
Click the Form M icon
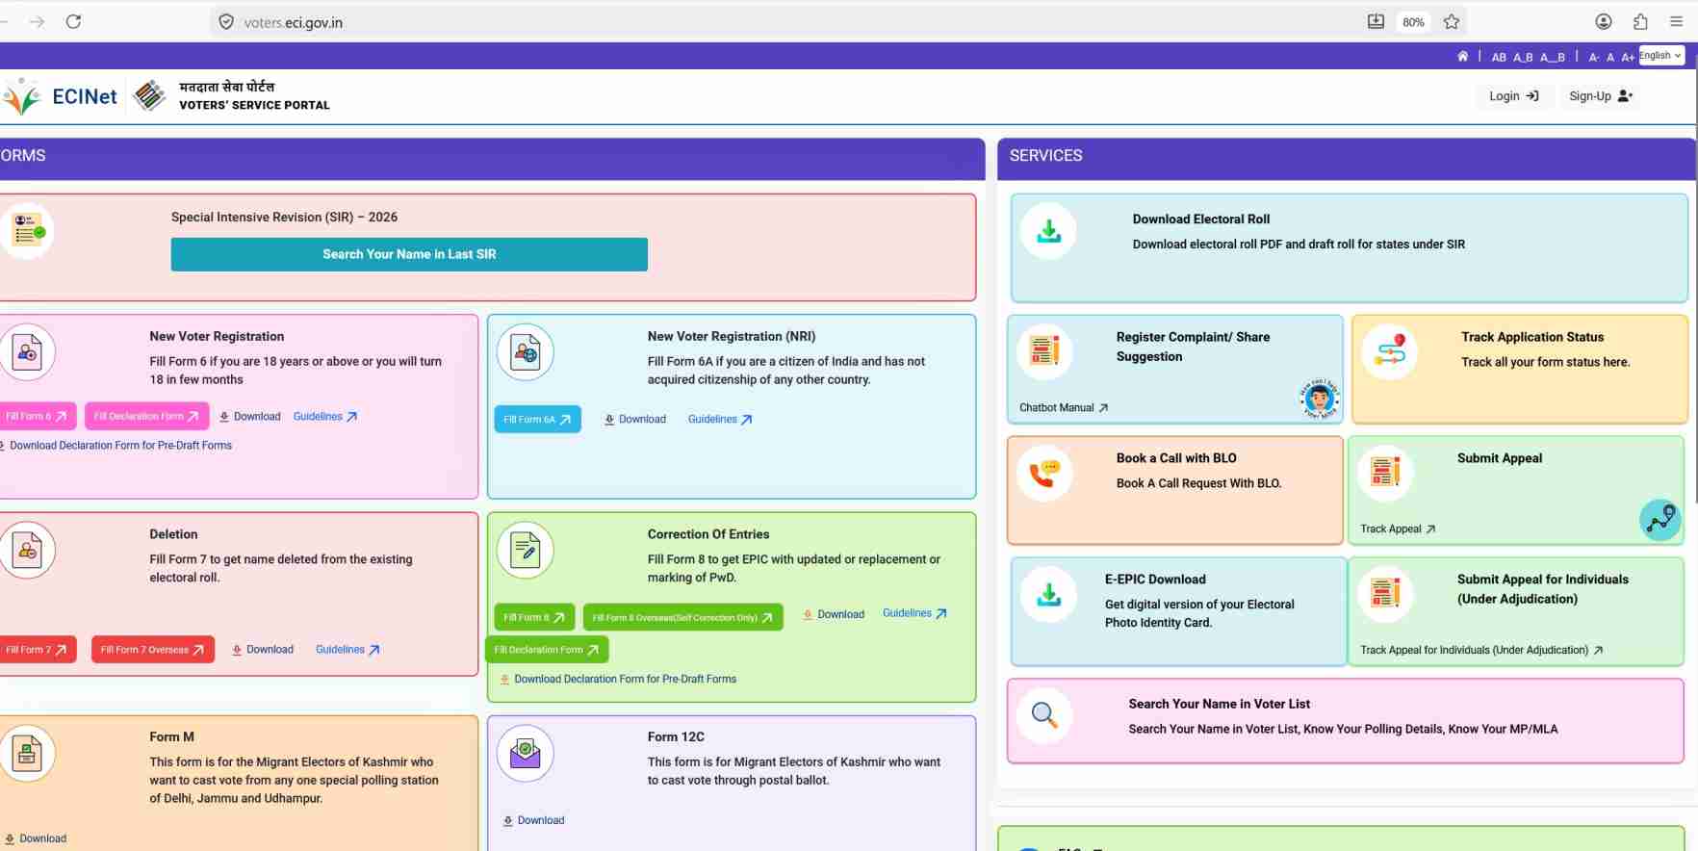pos(27,753)
